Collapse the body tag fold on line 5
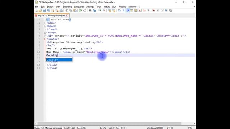The height and width of the screenshot is (129, 230). (45, 33)
